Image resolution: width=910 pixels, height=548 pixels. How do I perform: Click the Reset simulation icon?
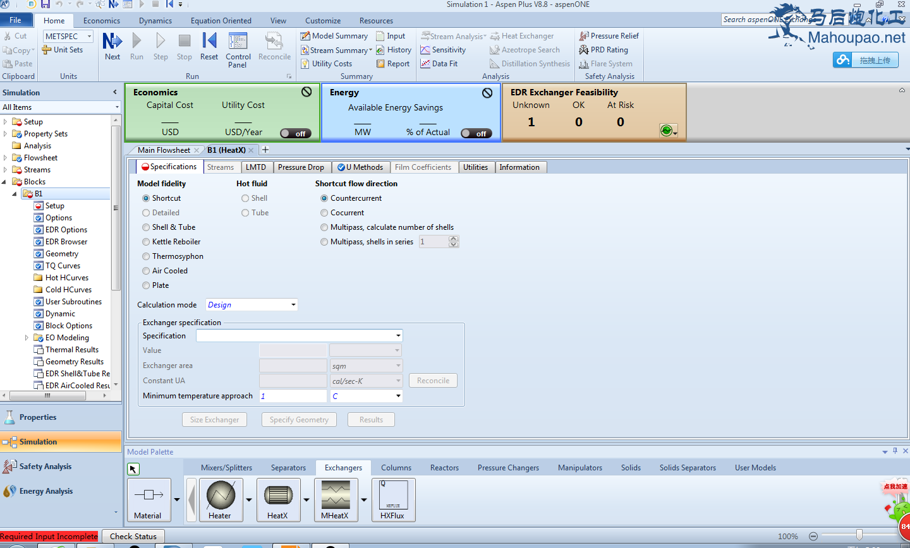[x=209, y=41]
